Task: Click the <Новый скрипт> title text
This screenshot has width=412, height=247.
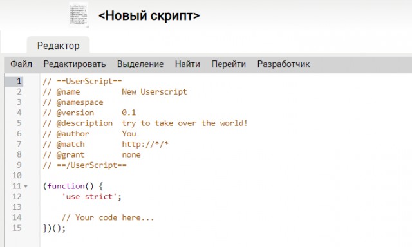Action: coord(149,15)
